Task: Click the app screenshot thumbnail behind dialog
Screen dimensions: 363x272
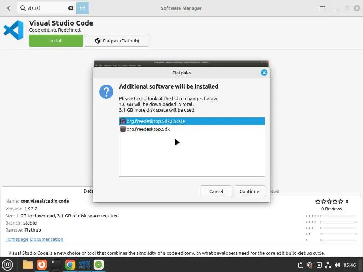Action: [181, 64]
